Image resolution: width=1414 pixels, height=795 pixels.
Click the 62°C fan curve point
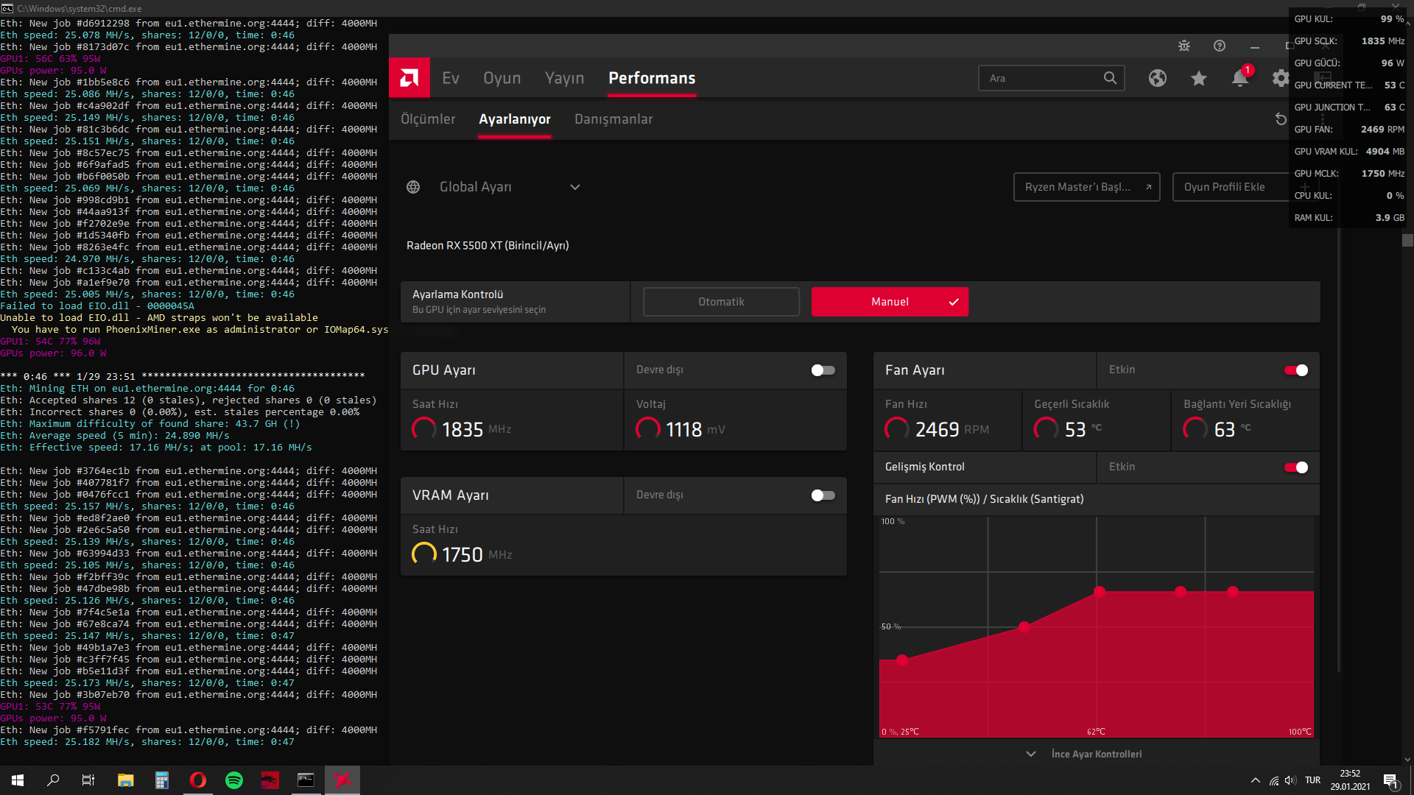click(1099, 591)
